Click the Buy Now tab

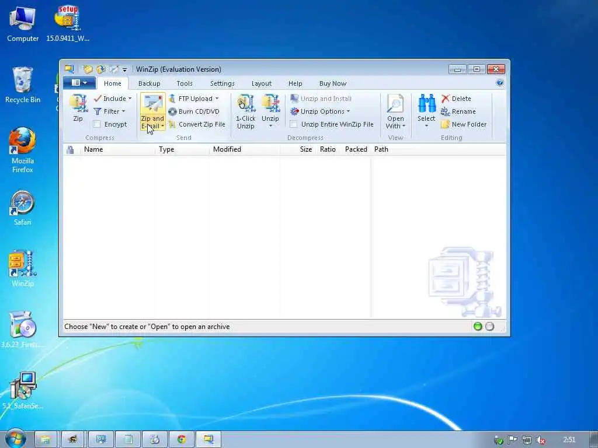click(333, 83)
